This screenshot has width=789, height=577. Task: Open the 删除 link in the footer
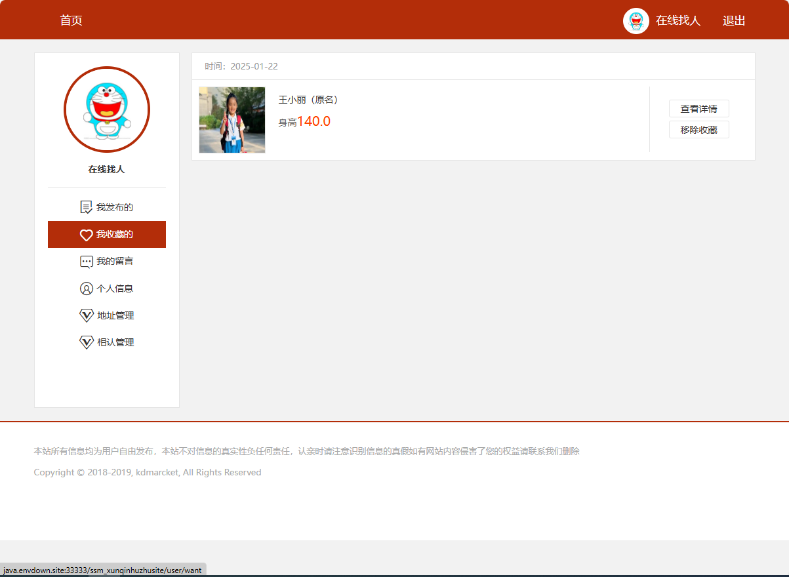[571, 451]
